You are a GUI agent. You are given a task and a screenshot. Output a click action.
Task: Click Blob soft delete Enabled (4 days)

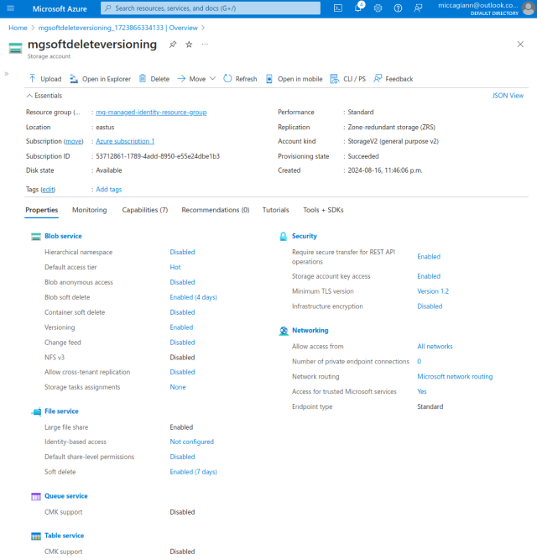click(x=193, y=297)
